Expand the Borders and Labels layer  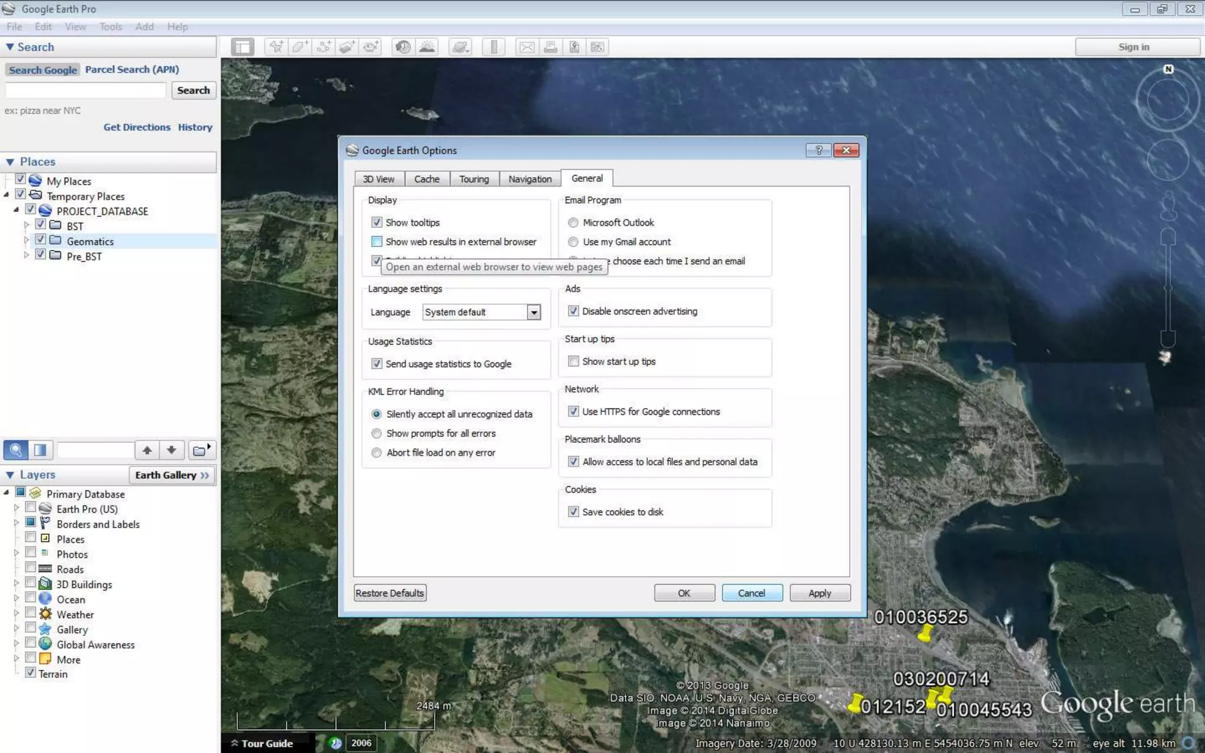tap(16, 523)
